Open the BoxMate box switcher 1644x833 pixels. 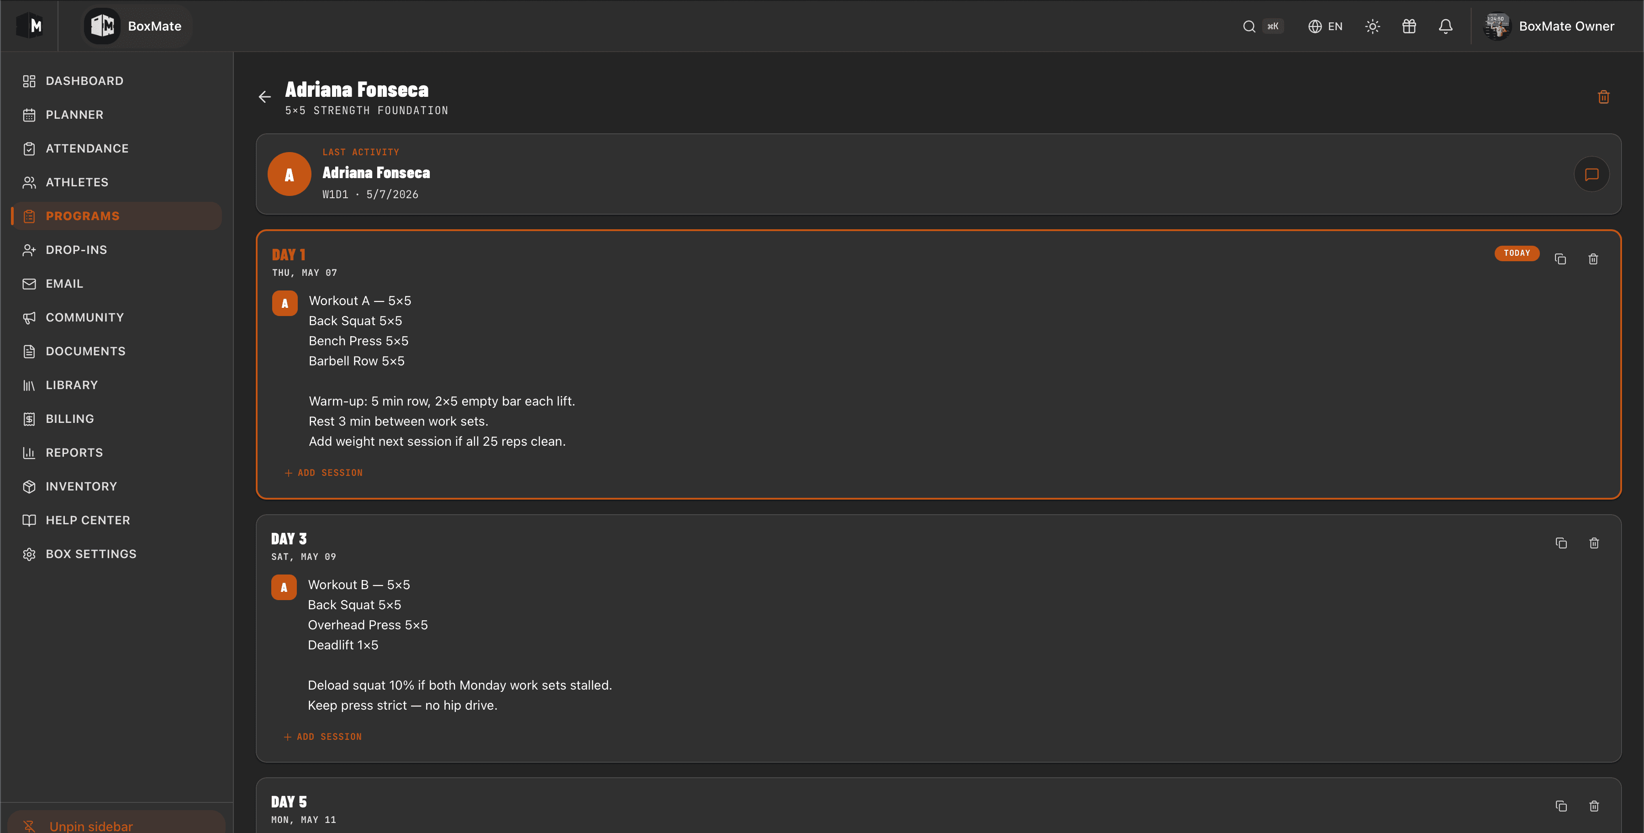[136, 26]
